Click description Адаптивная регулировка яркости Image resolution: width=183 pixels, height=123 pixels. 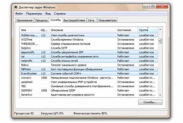[x=73, y=95]
